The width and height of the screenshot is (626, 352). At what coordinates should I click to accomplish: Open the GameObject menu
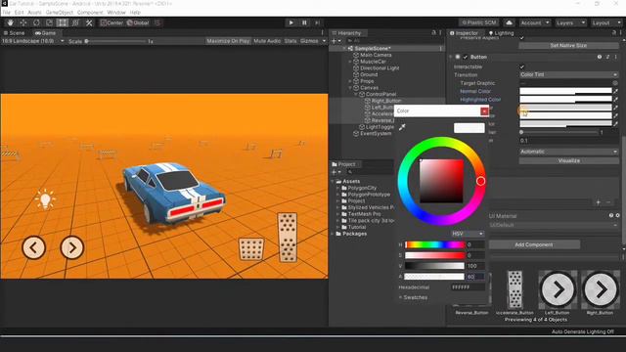coord(60,13)
